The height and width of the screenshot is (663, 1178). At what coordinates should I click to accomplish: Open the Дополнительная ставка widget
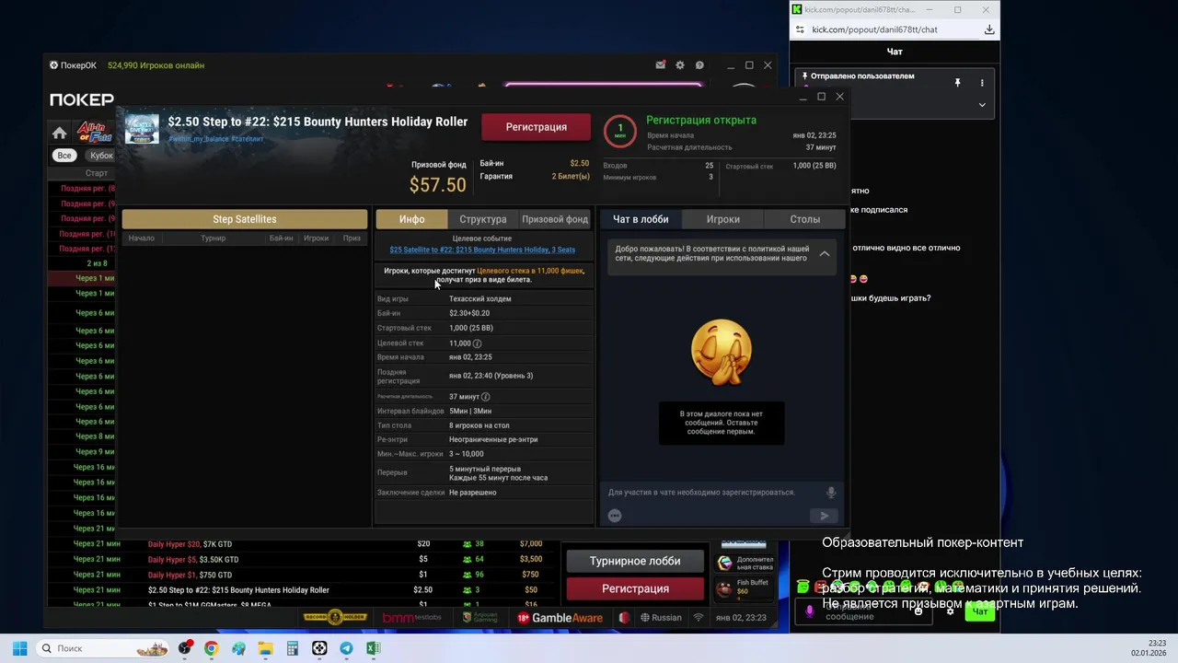743,564
